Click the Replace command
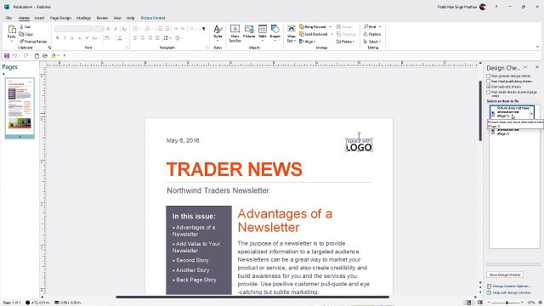 (x=372, y=34)
